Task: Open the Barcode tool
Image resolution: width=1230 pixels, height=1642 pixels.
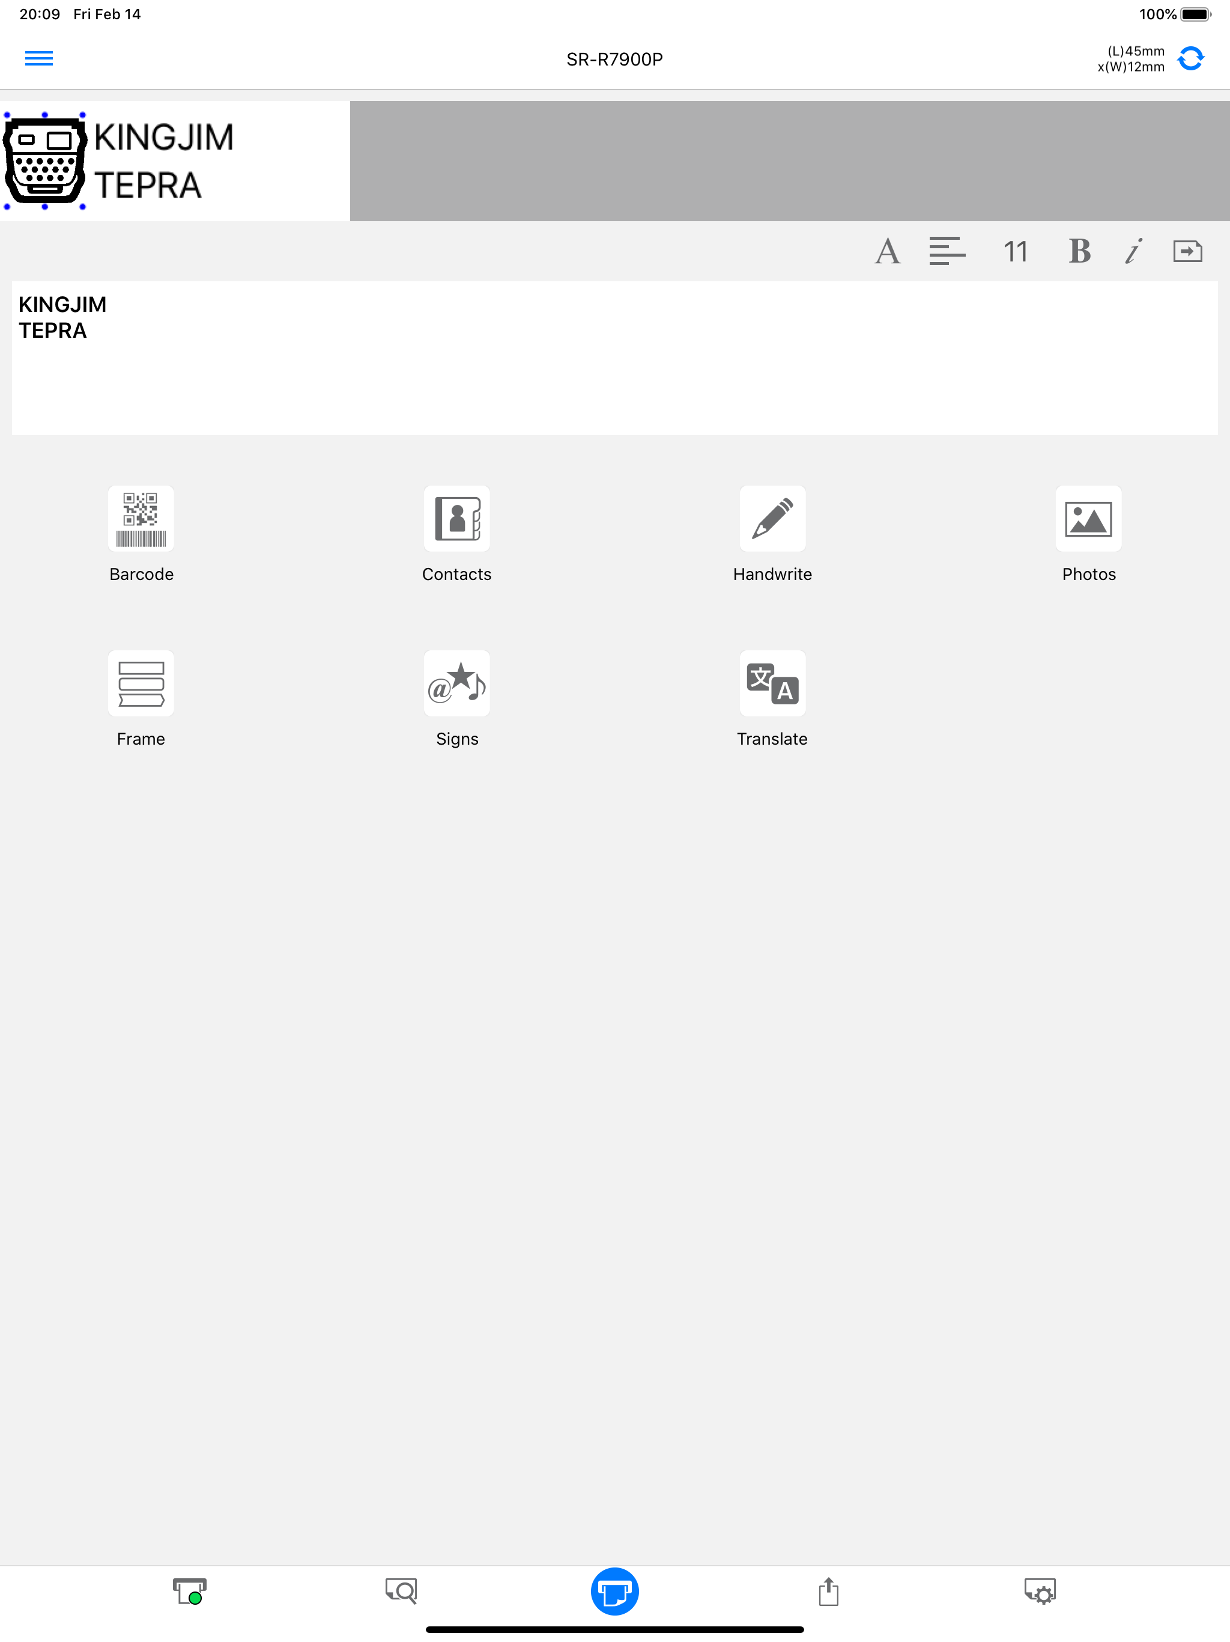Action: tap(141, 519)
